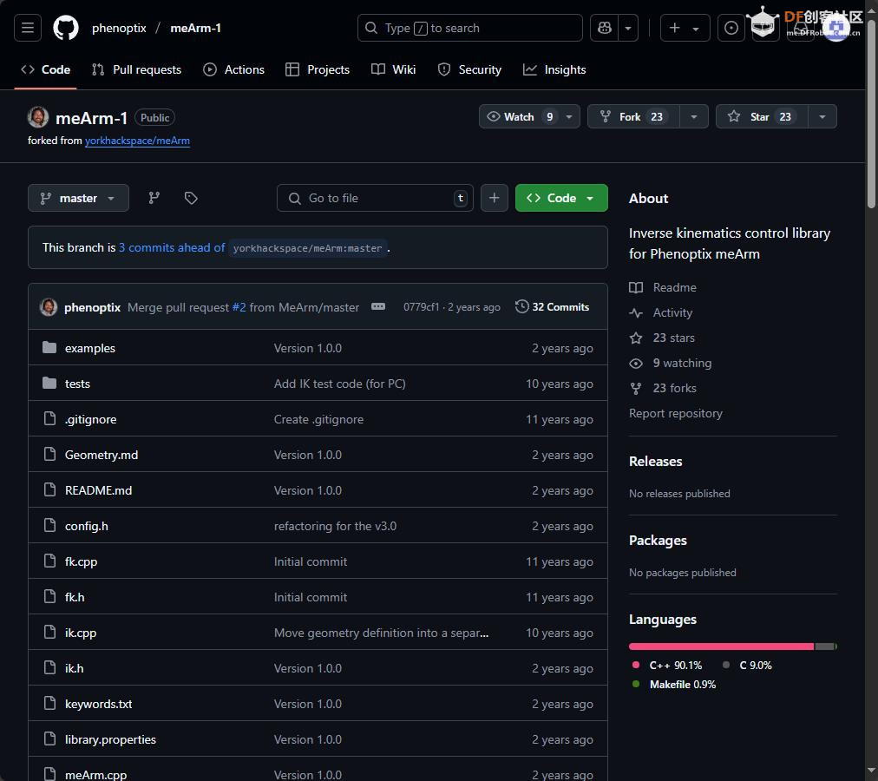Click the phenoptix avatar in latest commit row
This screenshot has width=878, height=781.
click(49, 307)
